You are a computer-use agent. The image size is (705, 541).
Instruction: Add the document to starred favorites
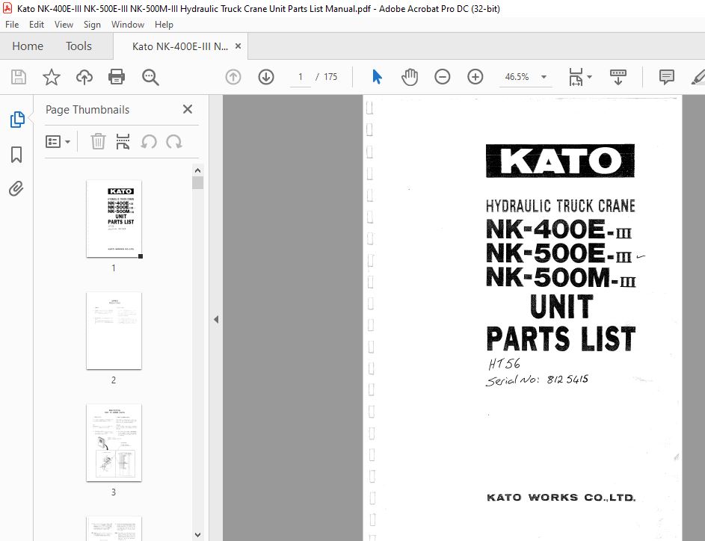(52, 77)
